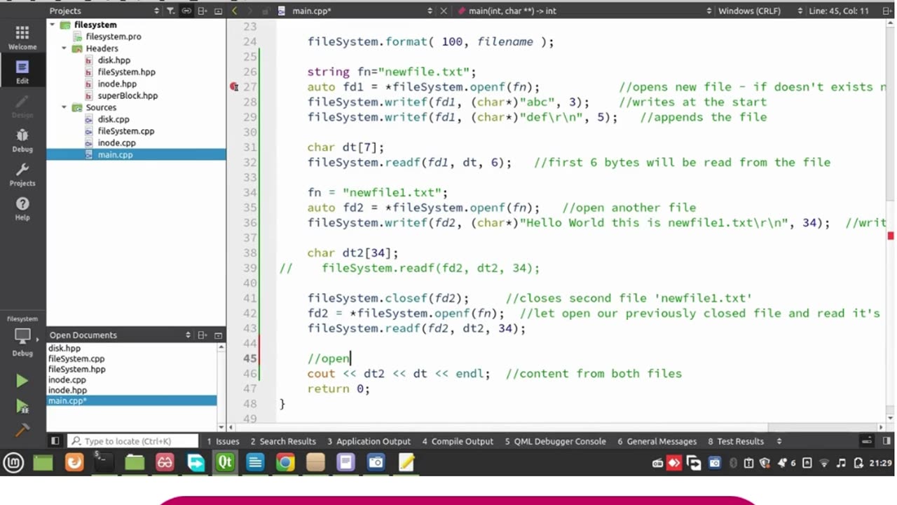This screenshot has width=897, height=505.
Task: Collapse the filesystem project tree node
Action: coord(52,25)
